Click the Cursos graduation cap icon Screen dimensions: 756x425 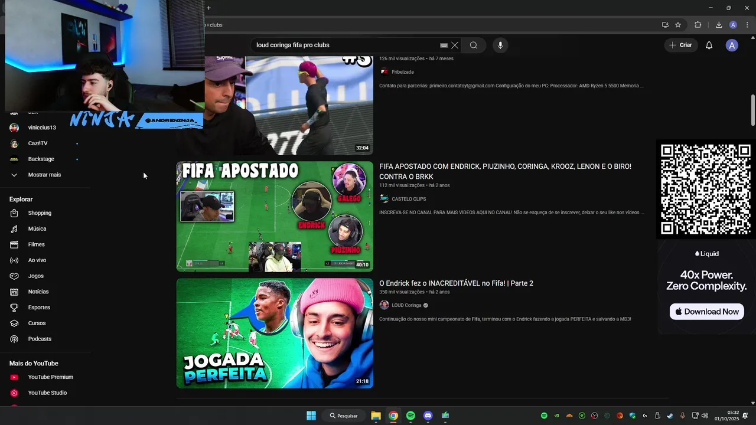coord(14,323)
